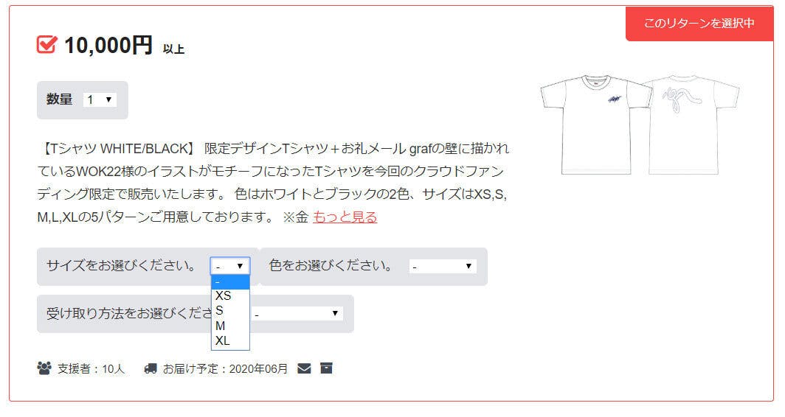Click the envelope mail icon
785x417 pixels.
[x=304, y=368]
